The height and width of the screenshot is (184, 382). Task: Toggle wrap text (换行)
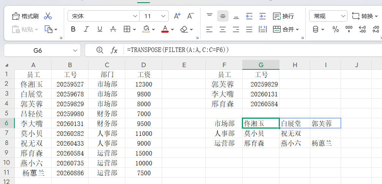point(283,16)
